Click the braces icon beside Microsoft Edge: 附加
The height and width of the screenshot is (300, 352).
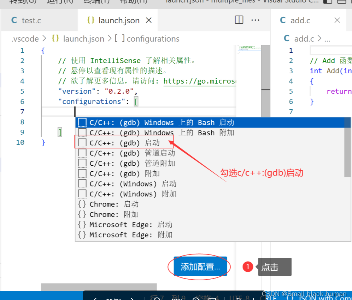click(x=82, y=235)
